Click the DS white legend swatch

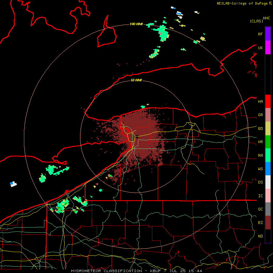coord(268,182)
